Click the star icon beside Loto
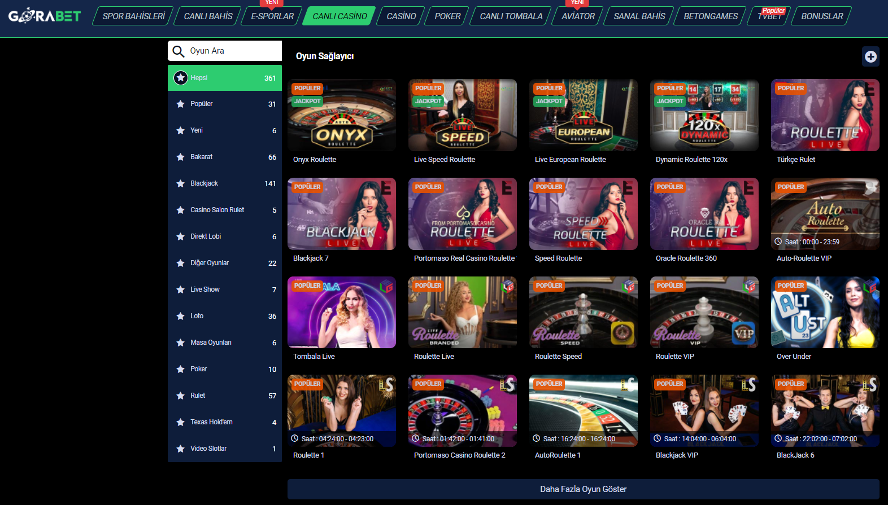This screenshot has width=888, height=505. [x=180, y=316]
